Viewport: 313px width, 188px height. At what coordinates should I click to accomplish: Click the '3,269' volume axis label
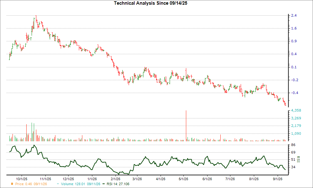tap(296, 118)
